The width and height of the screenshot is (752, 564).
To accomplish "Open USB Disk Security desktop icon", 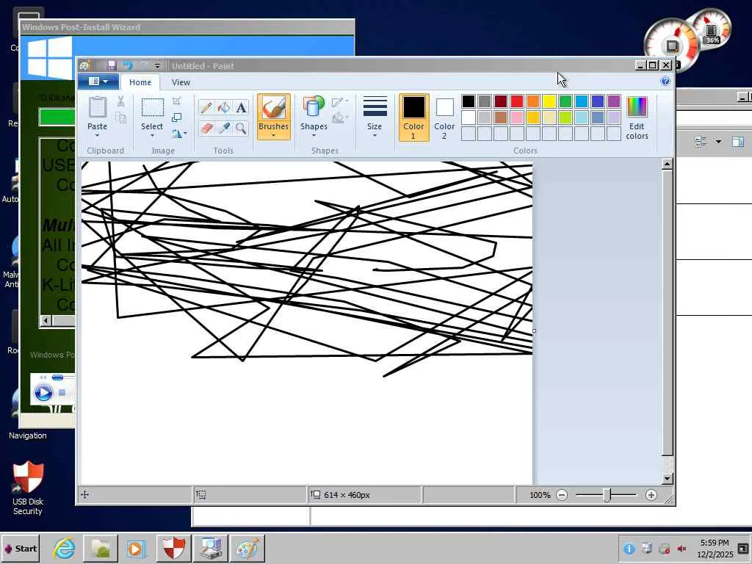I will [x=28, y=488].
